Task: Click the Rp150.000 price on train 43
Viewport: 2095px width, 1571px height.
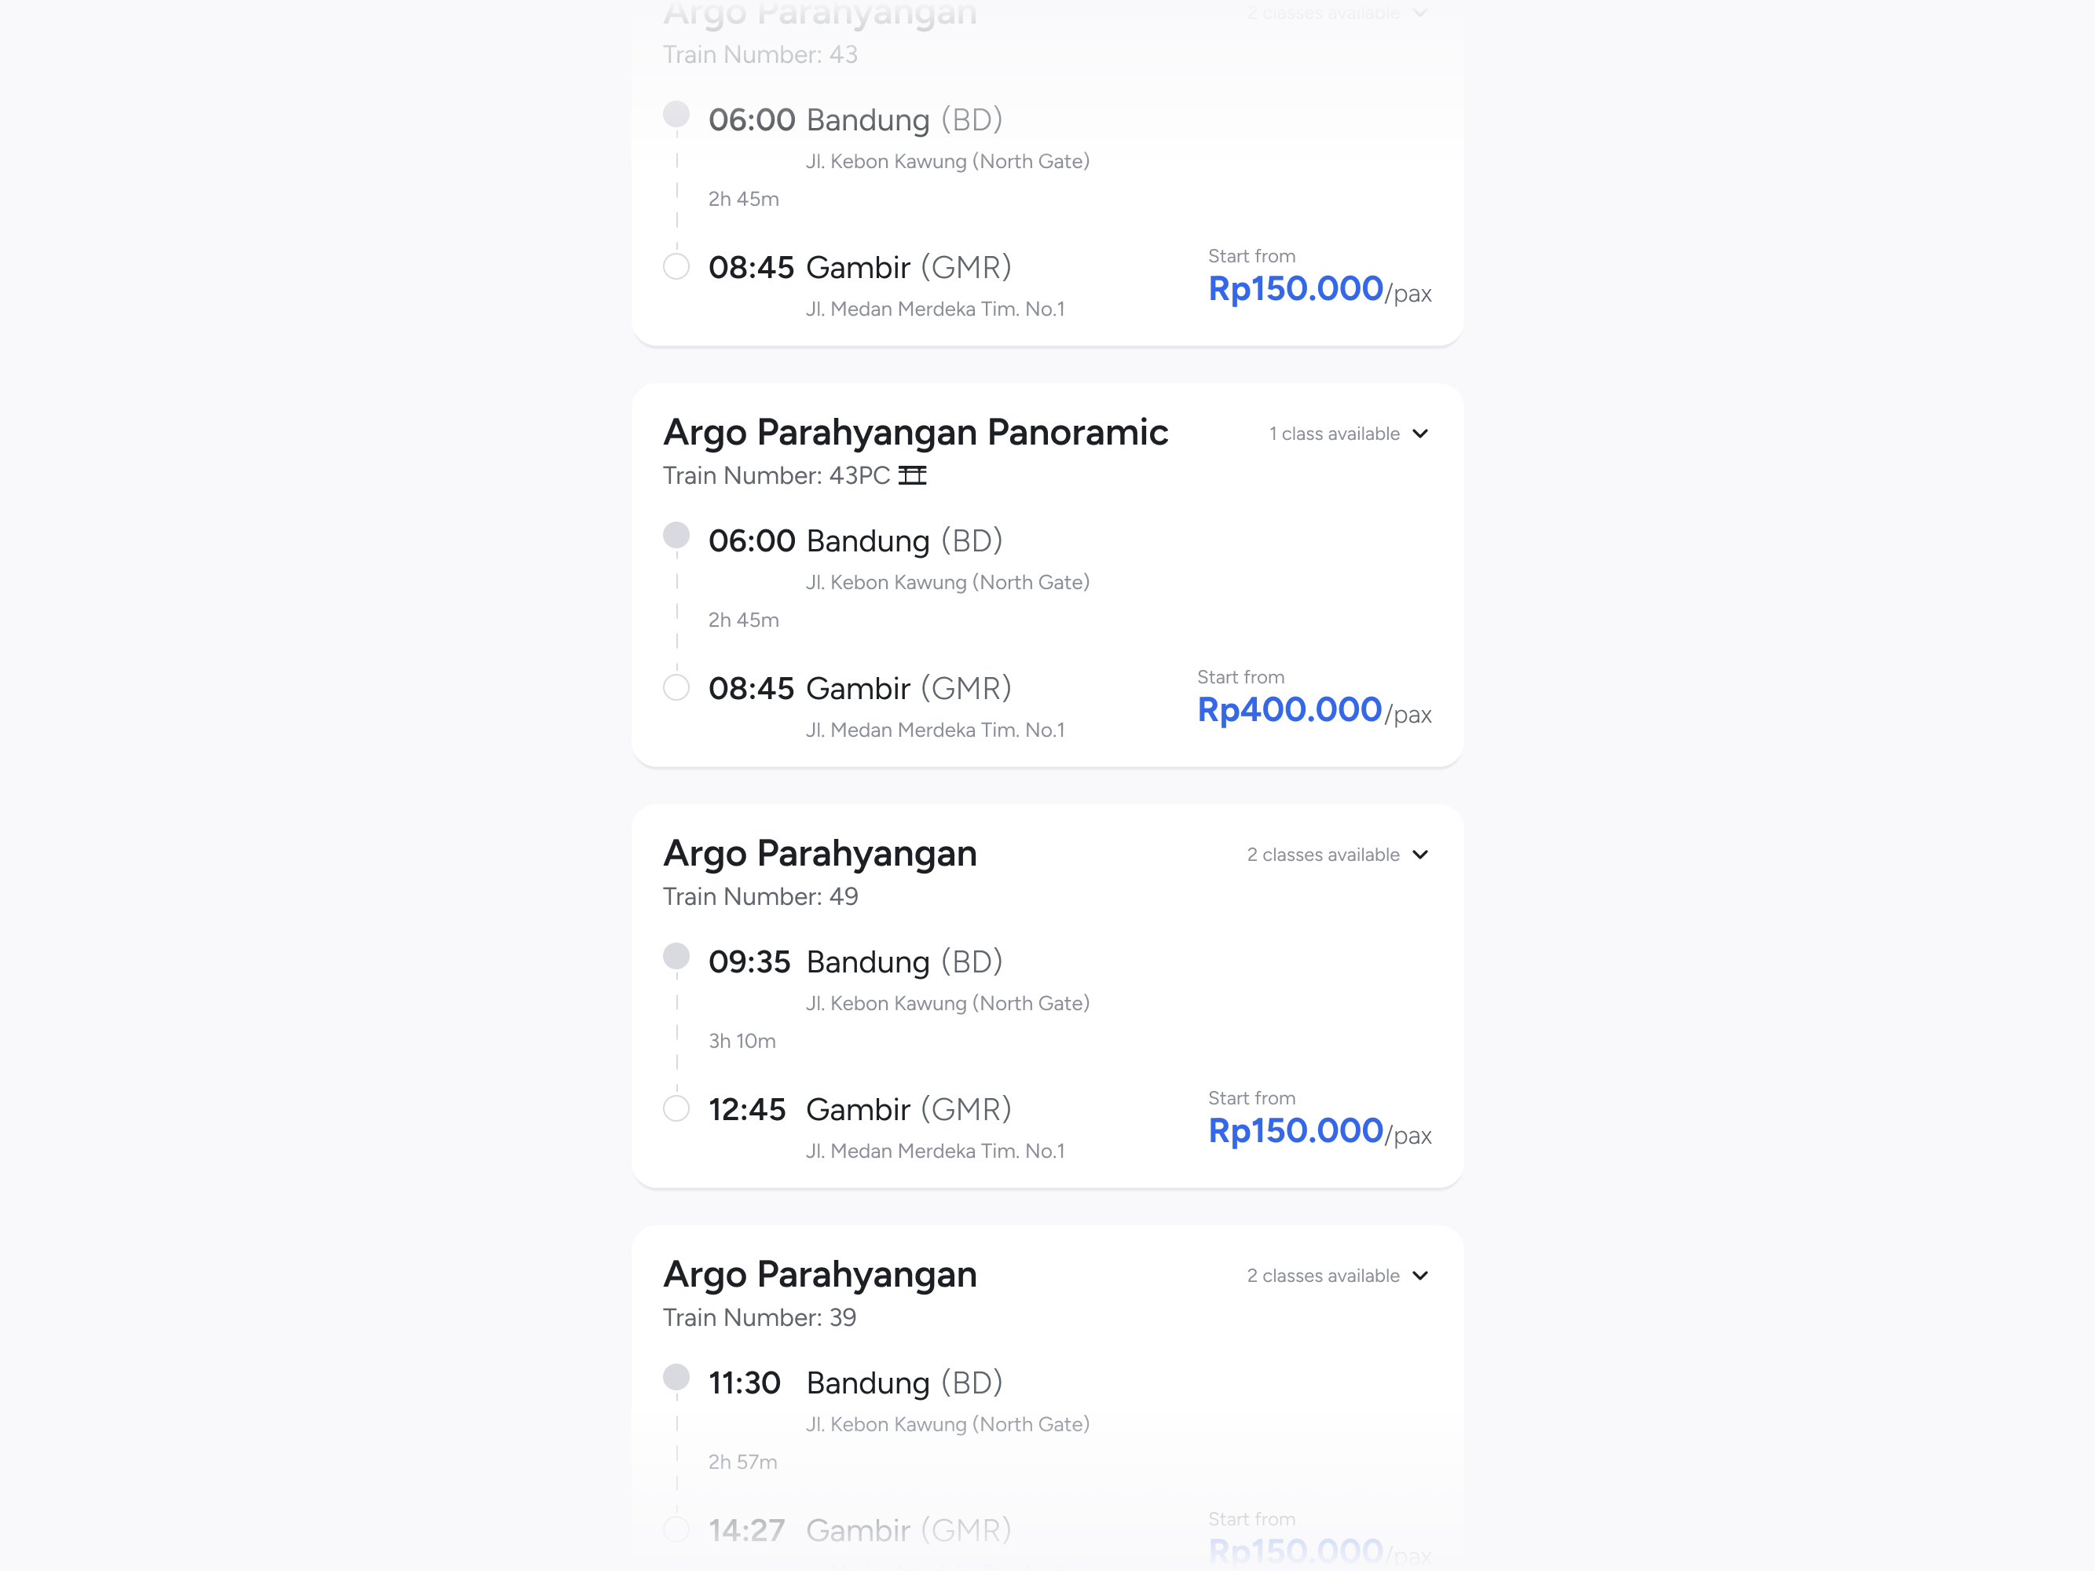Action: pos(1297,289)
